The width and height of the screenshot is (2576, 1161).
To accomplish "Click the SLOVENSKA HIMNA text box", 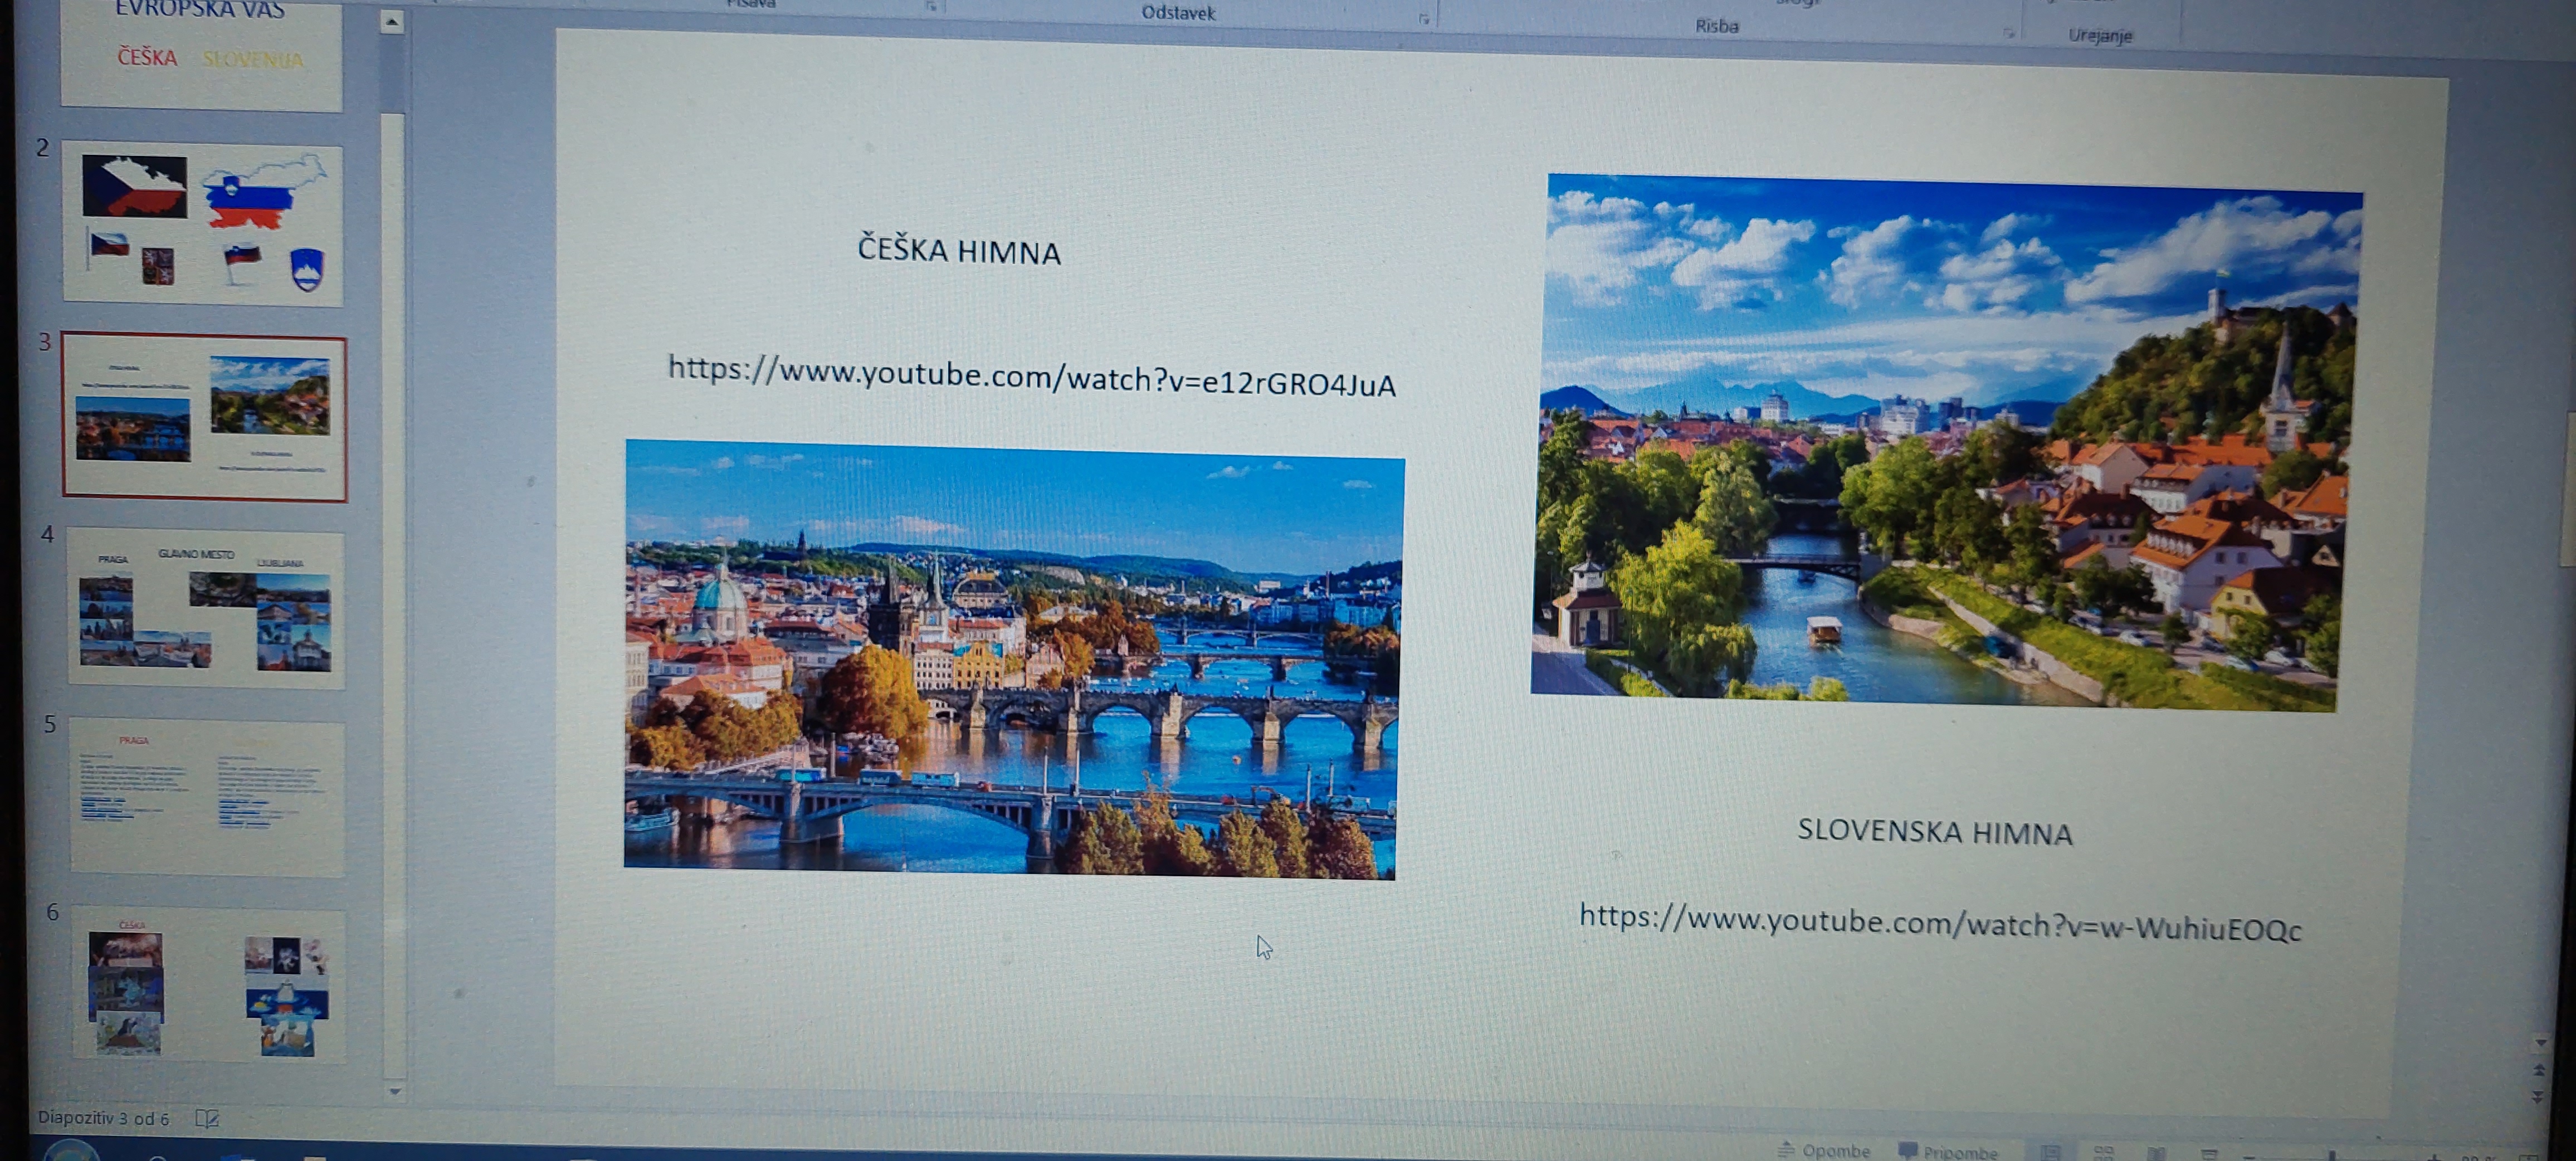I will pyautogui.click(x=1935, y=831).
